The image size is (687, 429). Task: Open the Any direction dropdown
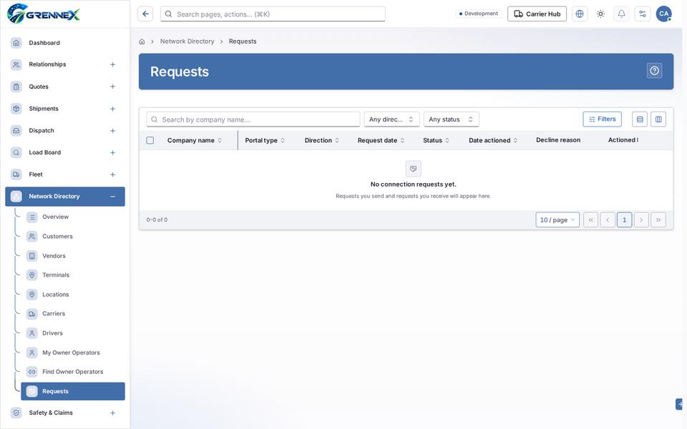tap(391, 119)
